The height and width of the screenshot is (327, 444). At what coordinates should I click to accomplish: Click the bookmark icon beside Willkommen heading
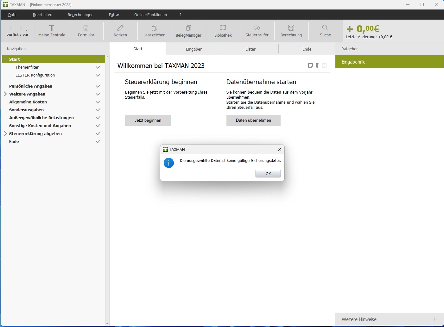point(317,65)
